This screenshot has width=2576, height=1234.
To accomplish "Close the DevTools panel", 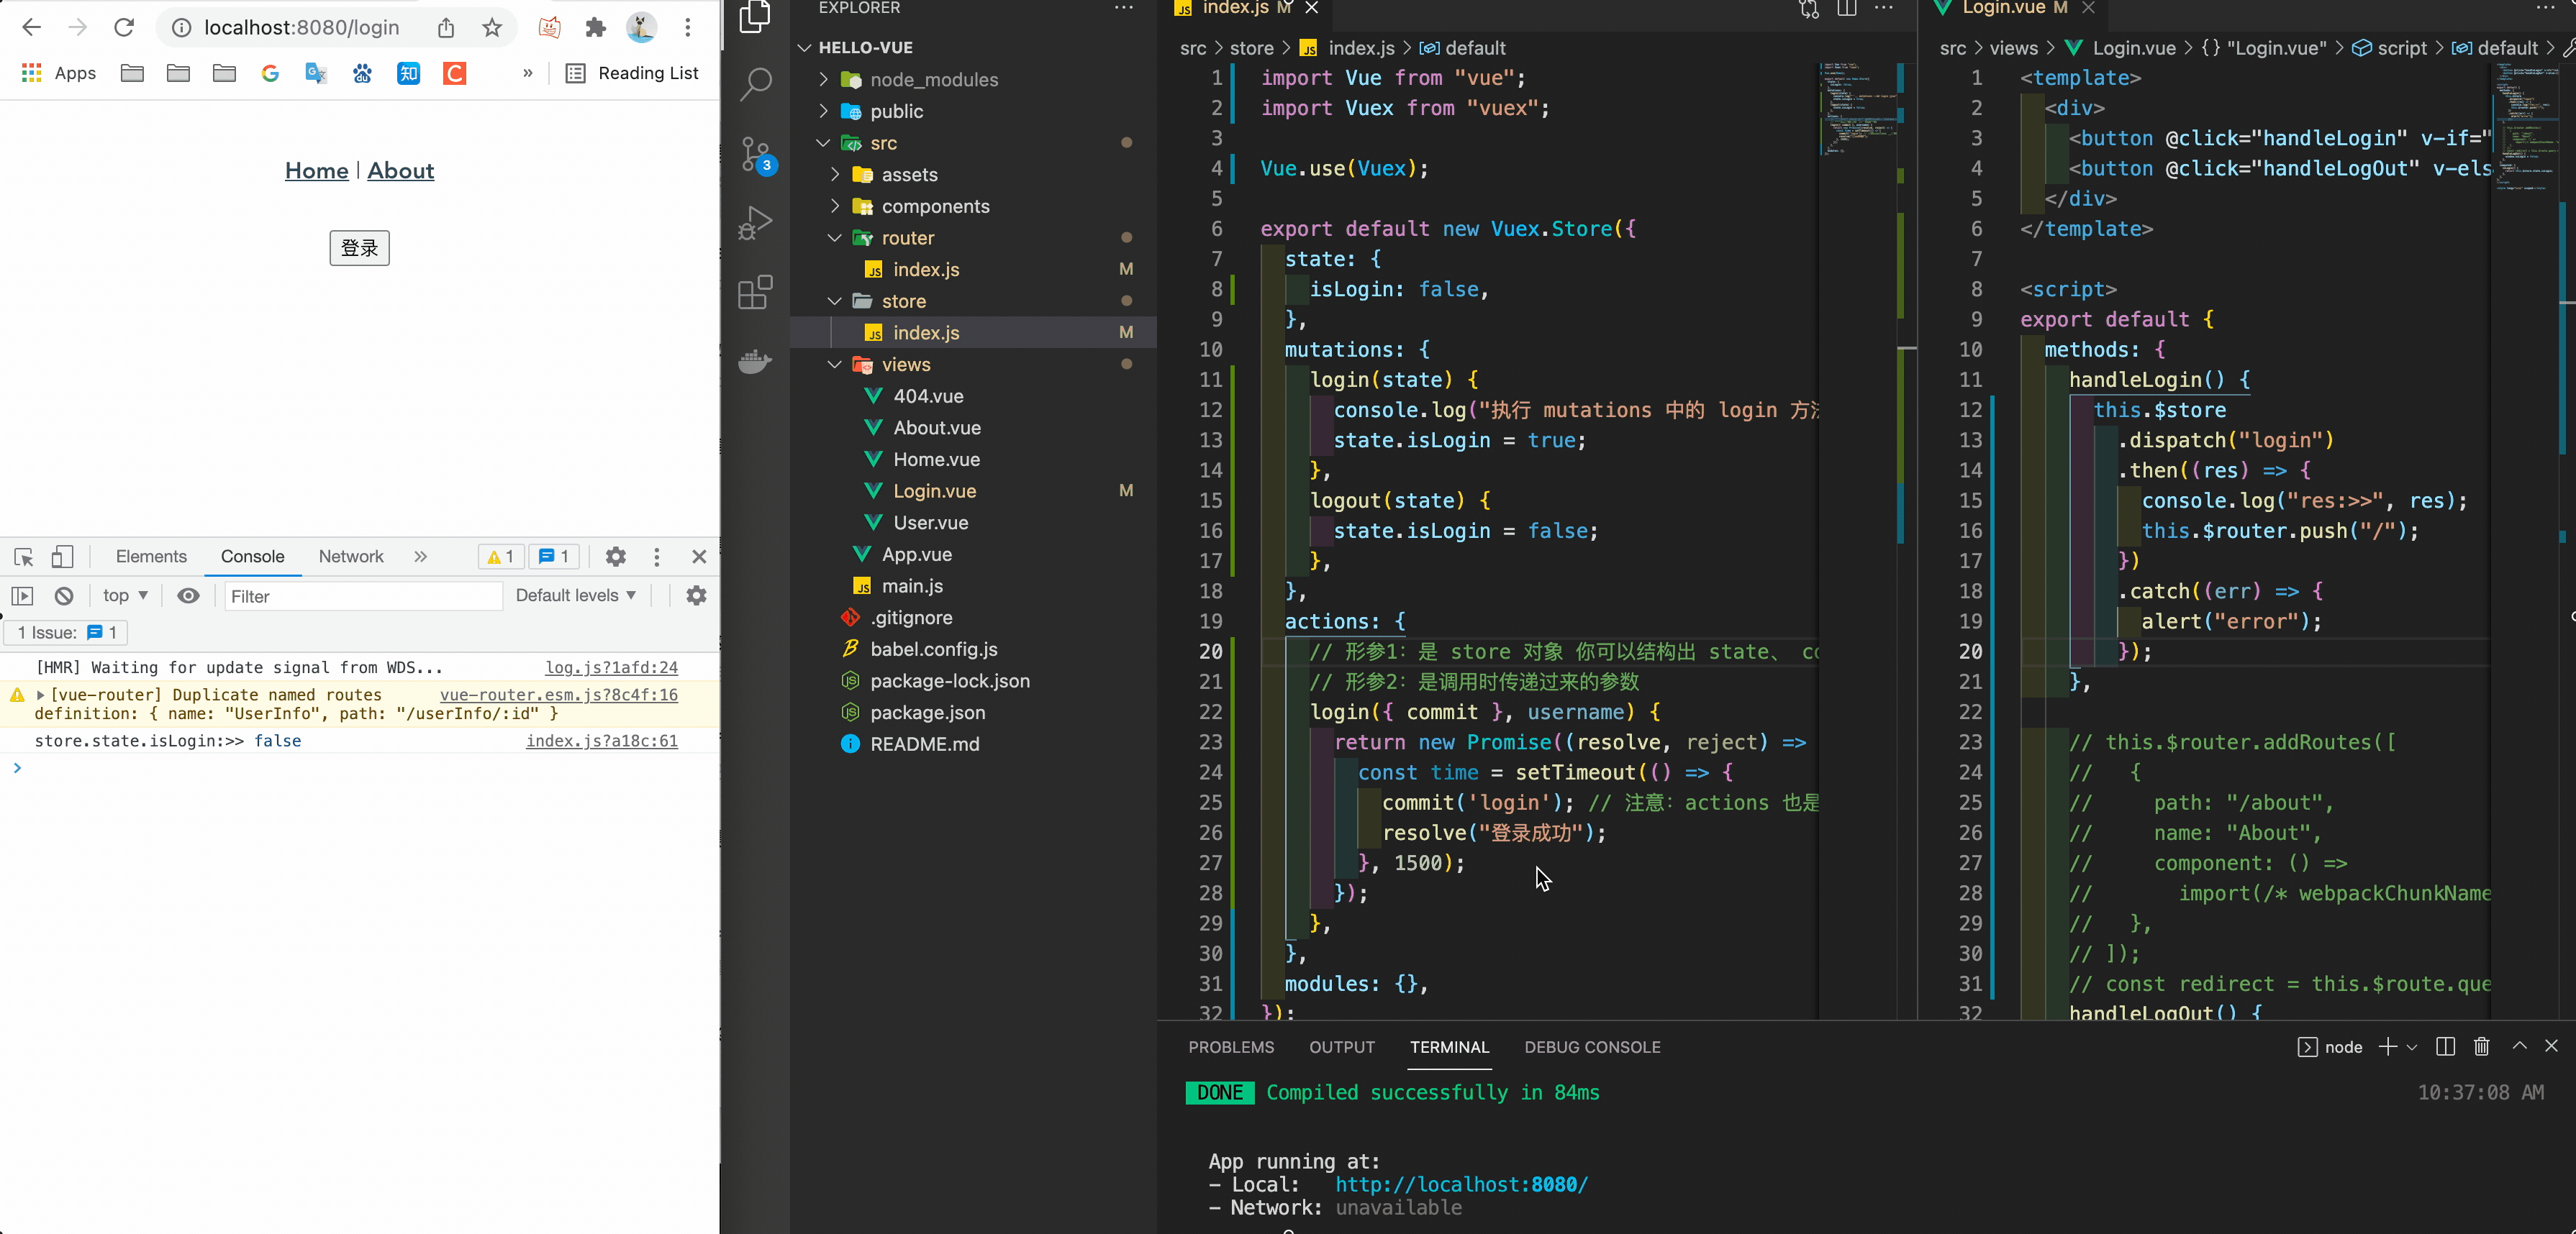I will pyautogui.click(x=699, y=557).
